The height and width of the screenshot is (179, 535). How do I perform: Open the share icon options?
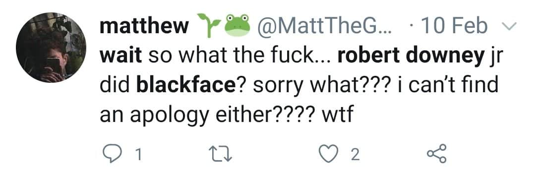coord(437,154)
